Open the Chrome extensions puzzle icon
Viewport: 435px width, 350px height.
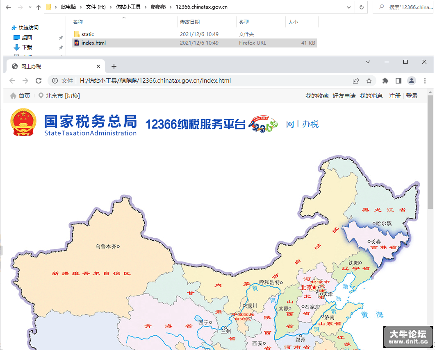pyautogui.click(x=385, y=81)
